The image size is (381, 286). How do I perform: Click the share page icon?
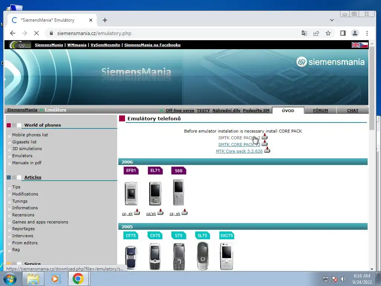(x=316, y=33)
